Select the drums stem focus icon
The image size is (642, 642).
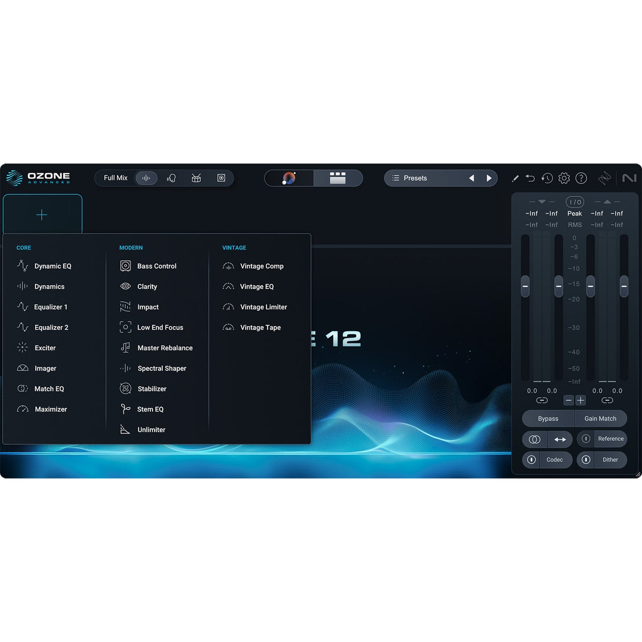coord(196,178)
